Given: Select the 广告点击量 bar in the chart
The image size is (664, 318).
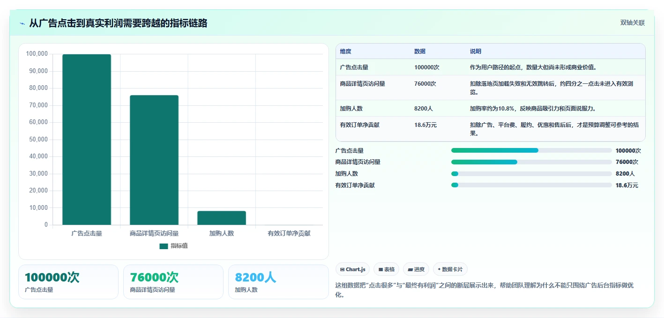Looking at the screenshot, I should pyautogui.click(x=87, y=140).
